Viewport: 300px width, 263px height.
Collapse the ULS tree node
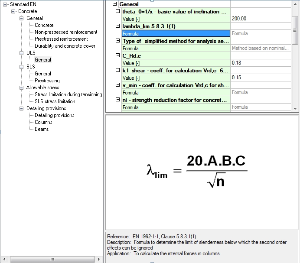(x=21, y=53)
